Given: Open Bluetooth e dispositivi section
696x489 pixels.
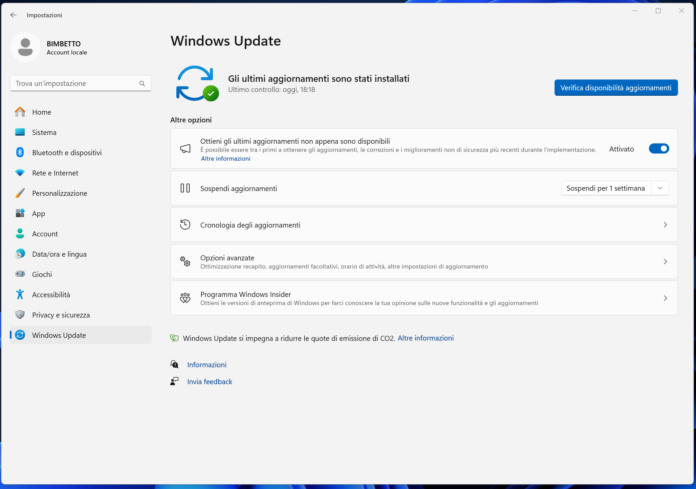Looking at the screenshot, I should click(x=81, y=153).
